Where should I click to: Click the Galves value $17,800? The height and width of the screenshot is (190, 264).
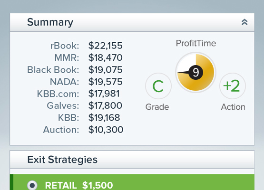pyautogui.click(x=106, y=105)
